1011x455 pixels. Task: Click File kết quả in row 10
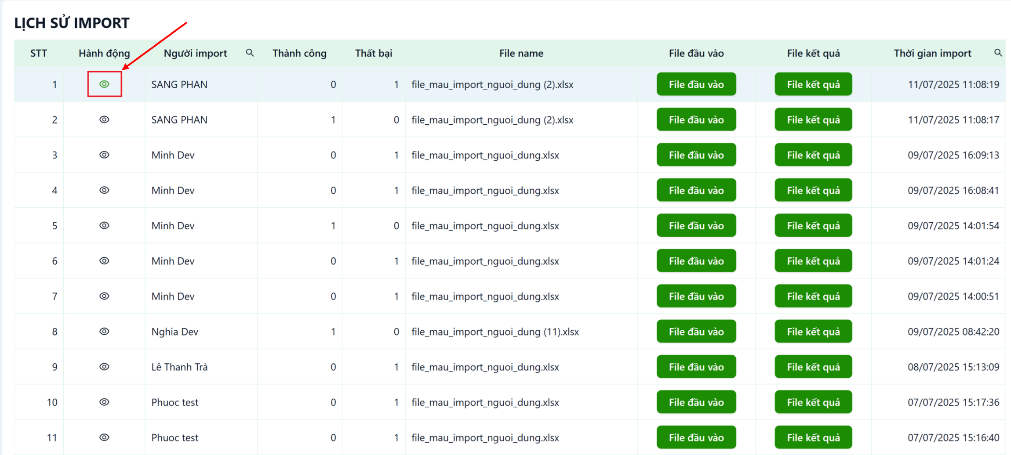pos(813,402)
